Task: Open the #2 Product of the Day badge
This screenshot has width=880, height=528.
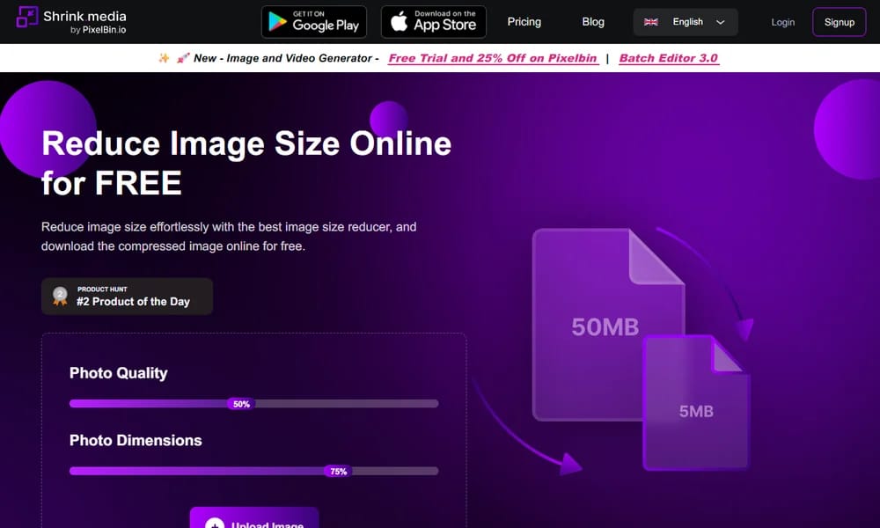Action: tap(127, 297)
